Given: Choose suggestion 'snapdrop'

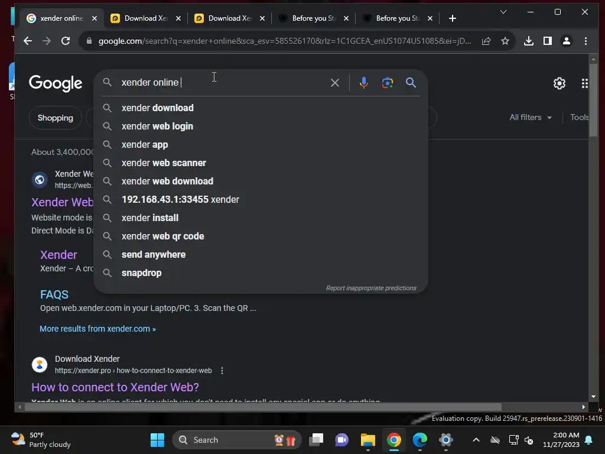Looking at the screenshot, I should pos(261,273).
